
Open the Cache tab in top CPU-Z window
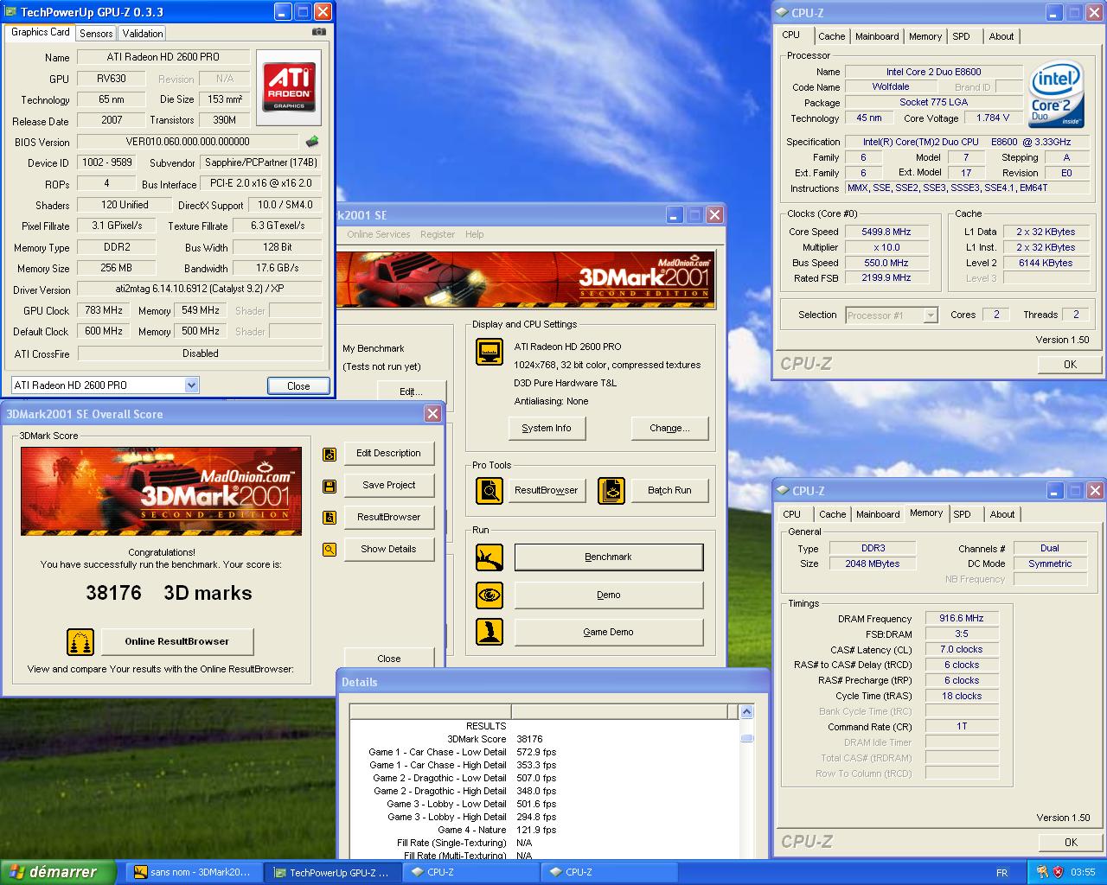pos(832,36)
